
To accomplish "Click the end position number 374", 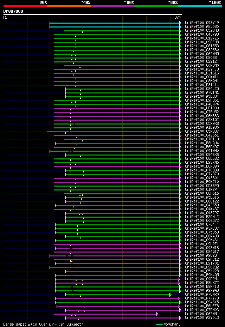I will 178,18.
